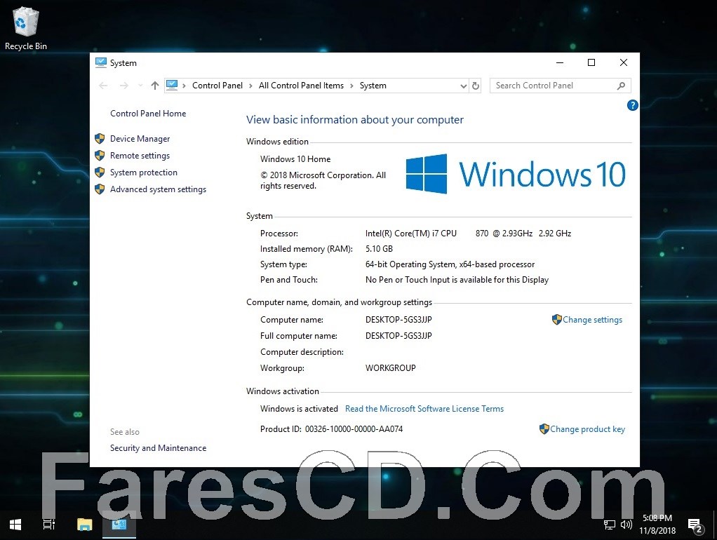Click the shield icon beside Device Manager
The height and width of the screenshot is (540, 717).
(100, 139)
